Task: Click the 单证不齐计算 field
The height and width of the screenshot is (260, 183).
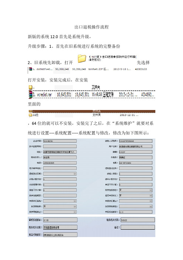Action: point(136,184)
